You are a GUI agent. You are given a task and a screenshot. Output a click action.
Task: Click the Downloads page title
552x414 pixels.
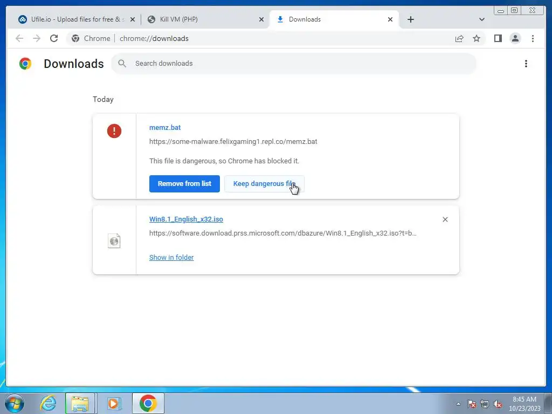click(x=73, y=64)
